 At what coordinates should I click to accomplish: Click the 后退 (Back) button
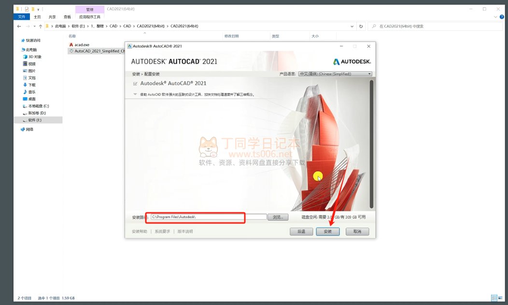(301, 232)
